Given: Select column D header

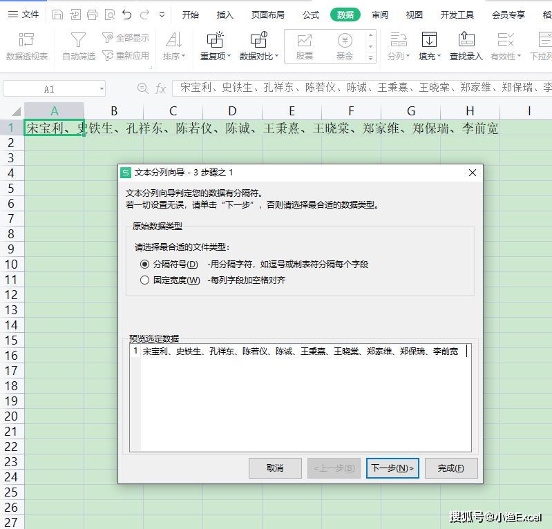Looking at the screenshot, I should tap(232, 111).
